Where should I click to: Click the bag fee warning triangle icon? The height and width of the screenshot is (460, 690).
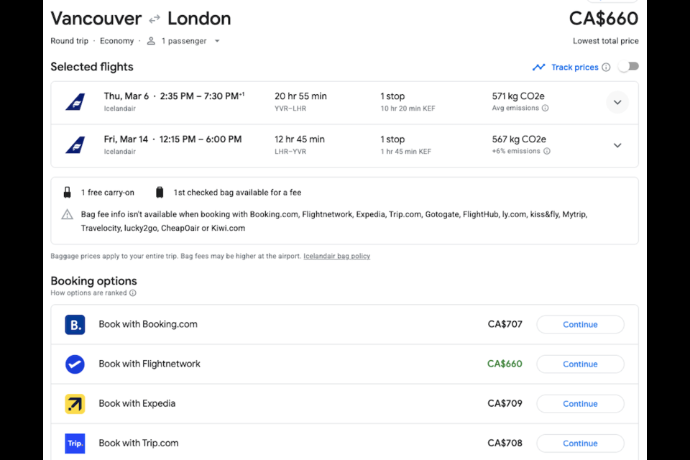(x=67, y=215)
